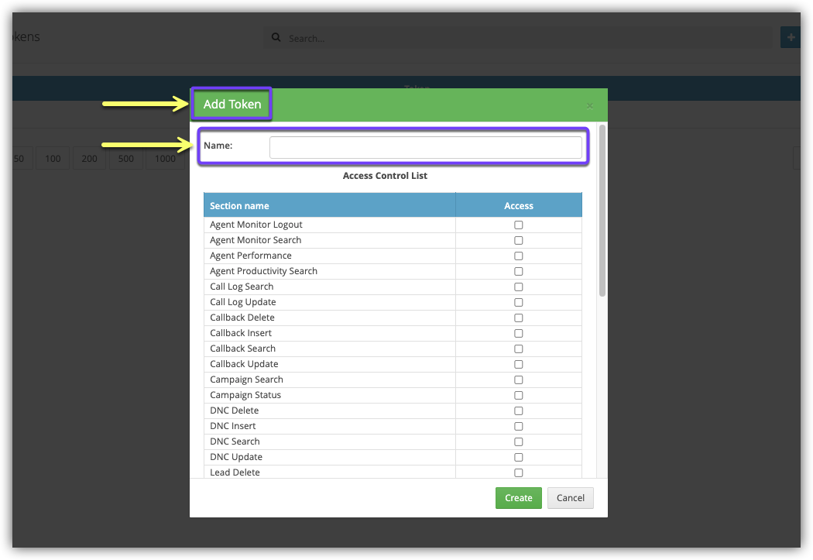Cancel the Add Token dialog
The width and height of the screenshot is (813, 560).
tap(570, 498)
